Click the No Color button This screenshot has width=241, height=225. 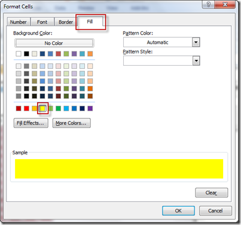coord(54,43)
